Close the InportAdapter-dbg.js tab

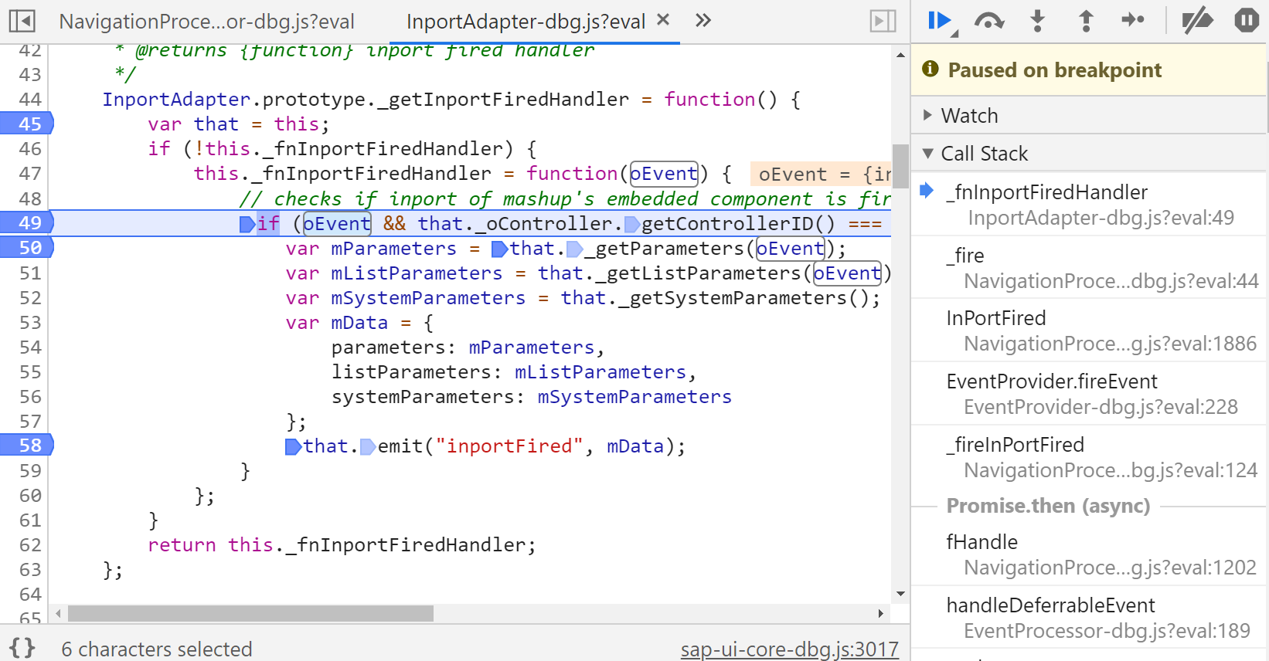tap(663, 20)
